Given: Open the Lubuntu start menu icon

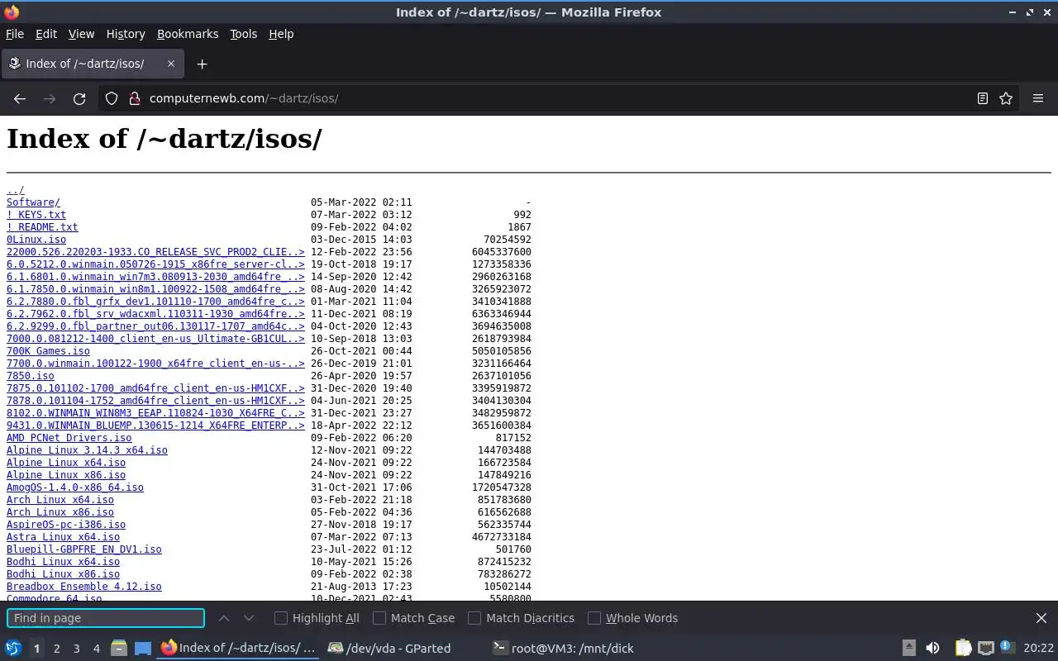Looking at the screenshot, I should point(13,648).
